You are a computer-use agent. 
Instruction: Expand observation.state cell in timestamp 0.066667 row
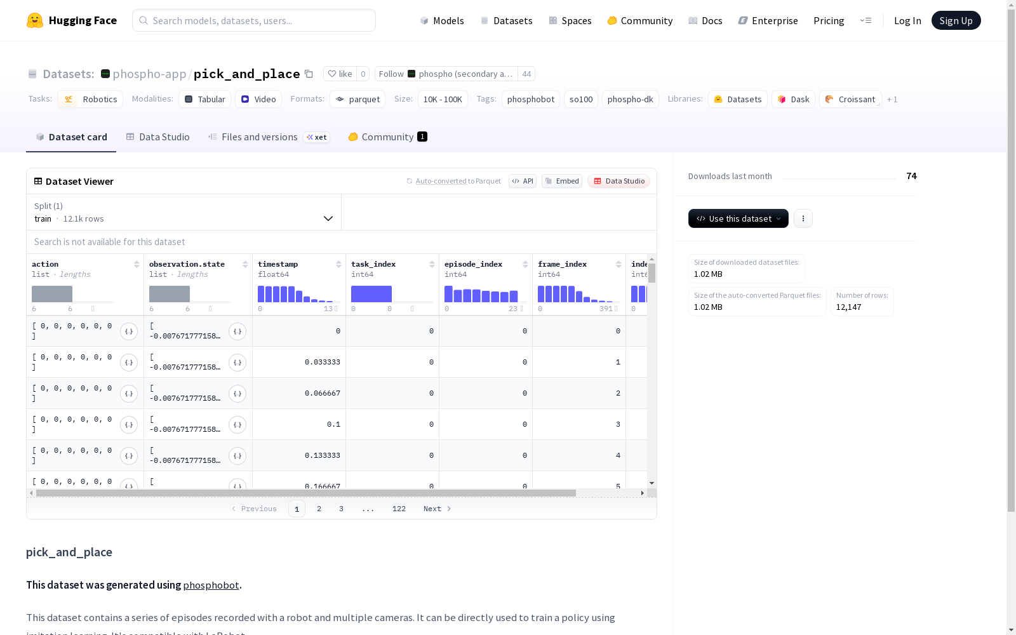click(x=237, y=394)
